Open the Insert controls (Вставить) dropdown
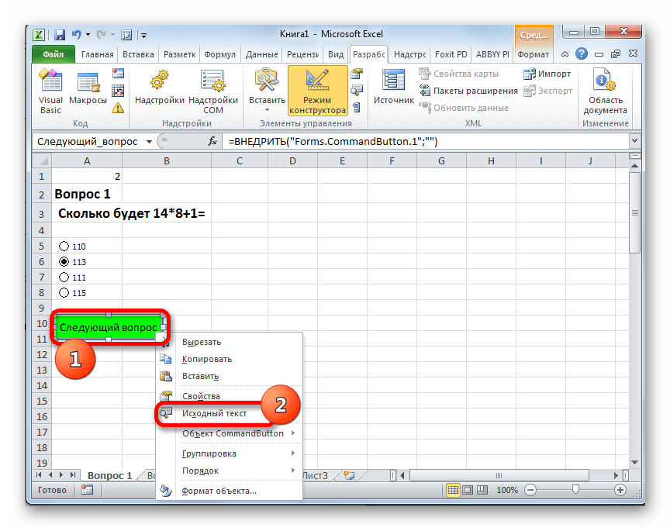 pyautogui.click(x=267, y=91)
